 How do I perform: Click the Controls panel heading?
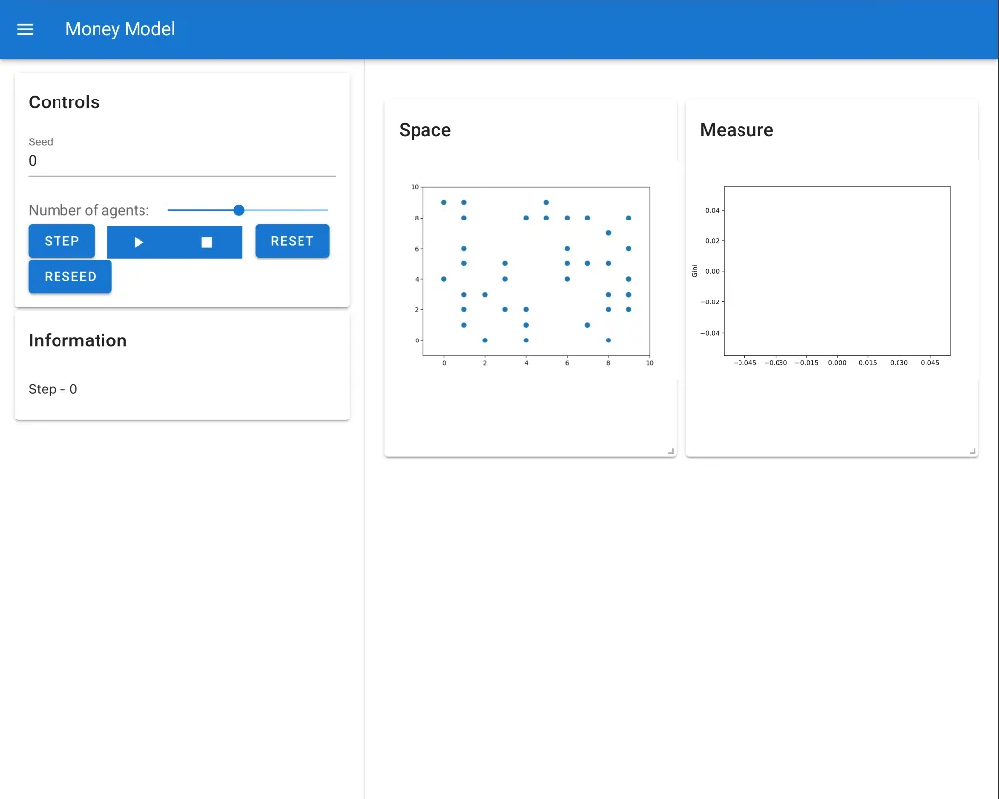(x=64, y=102)
